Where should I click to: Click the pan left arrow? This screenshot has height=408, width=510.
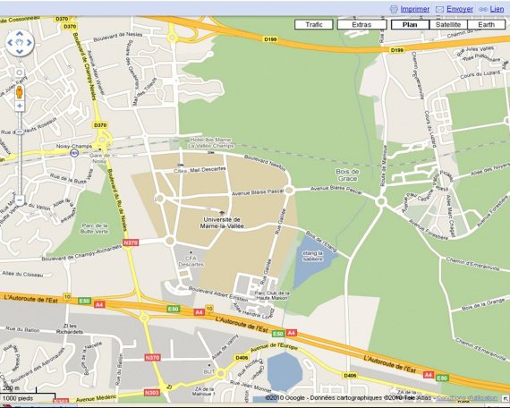coord(10,43)
